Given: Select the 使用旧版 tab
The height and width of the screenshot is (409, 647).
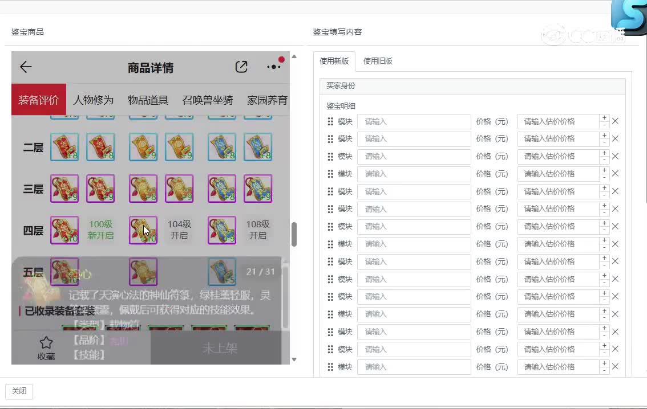Looking at the screenshot, I should [x=378, y=61].
